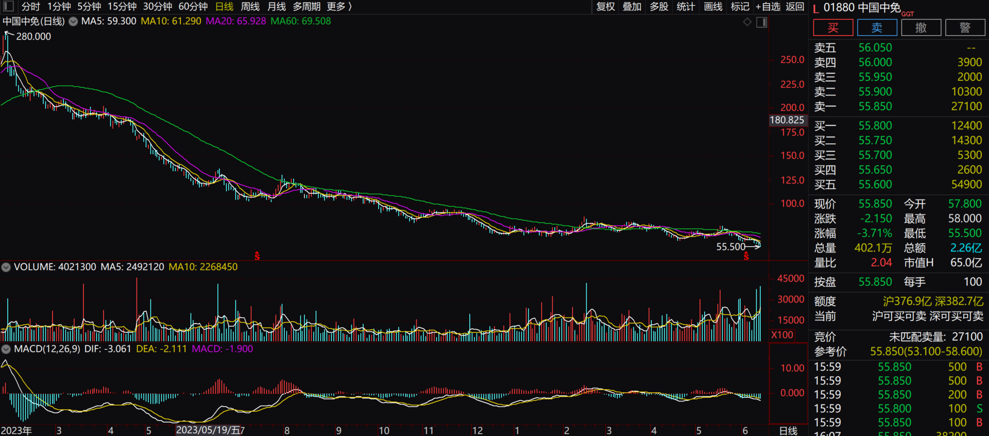
Task: Open the 复权 adjustment menu
Action: point(606,7)
